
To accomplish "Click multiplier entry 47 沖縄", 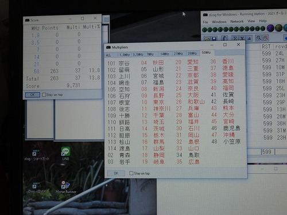I will click(223, 135).
